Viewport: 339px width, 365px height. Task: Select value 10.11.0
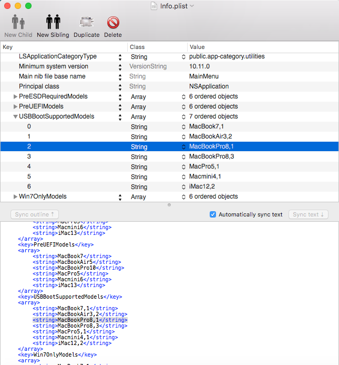(x=199, y=66)
